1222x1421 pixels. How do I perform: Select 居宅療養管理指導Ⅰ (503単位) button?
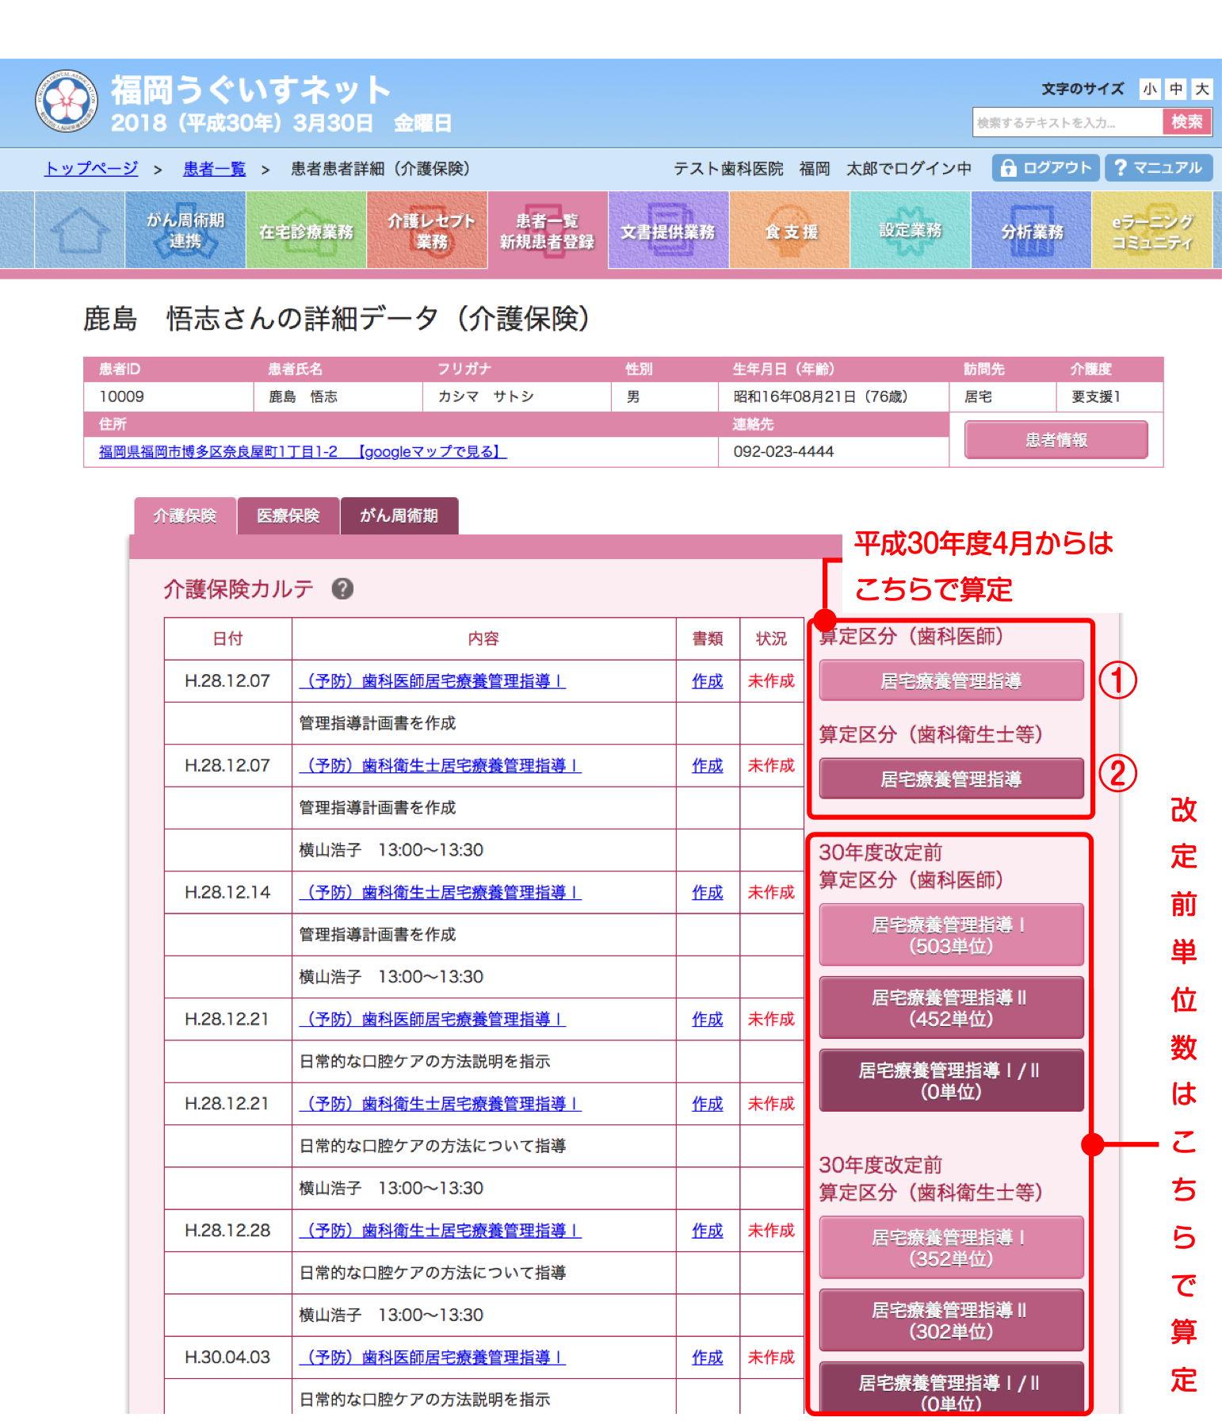point(951,935)
